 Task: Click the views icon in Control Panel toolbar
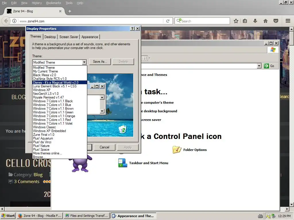coord(144,58)
